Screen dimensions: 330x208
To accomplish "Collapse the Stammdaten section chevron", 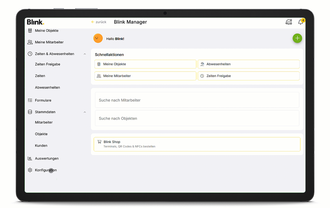I will coord(85,112).
